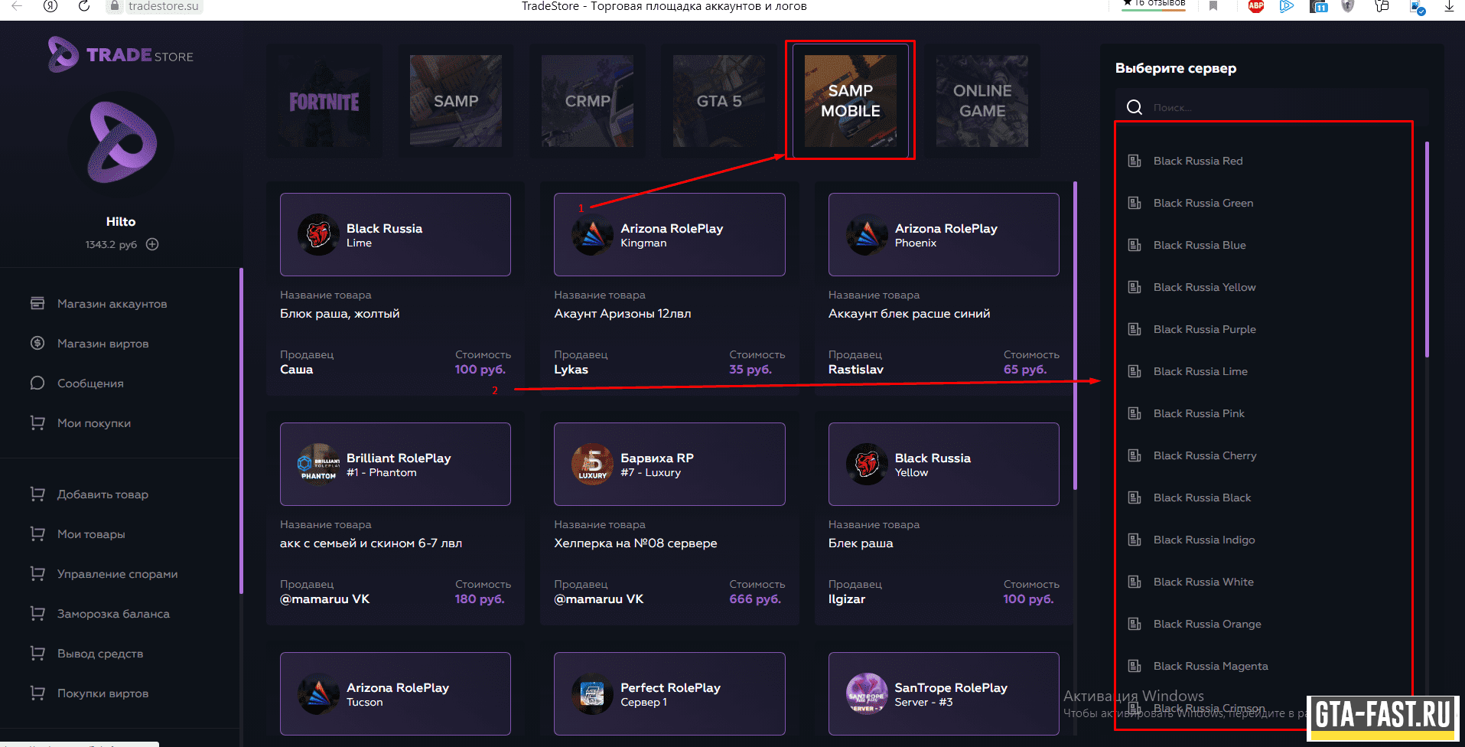The image size is (1465, 747).
Task: Open the Arizona RolePlay Phoenix listing
Action: (943, 234)
